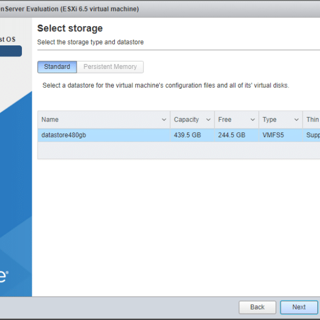320x320 pixels.
Task: Expand the Type column chevron menu
Action: pos(296,120)
